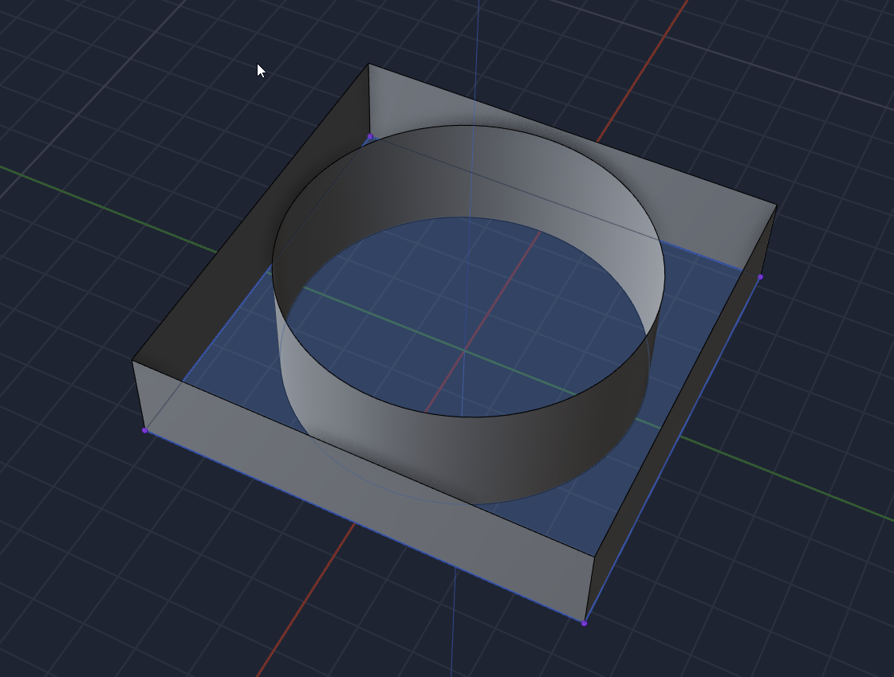Viewport: 894px width, 677px height.
Task: Click the origin where the axes intersect
Action: click(x=464, y=350)
